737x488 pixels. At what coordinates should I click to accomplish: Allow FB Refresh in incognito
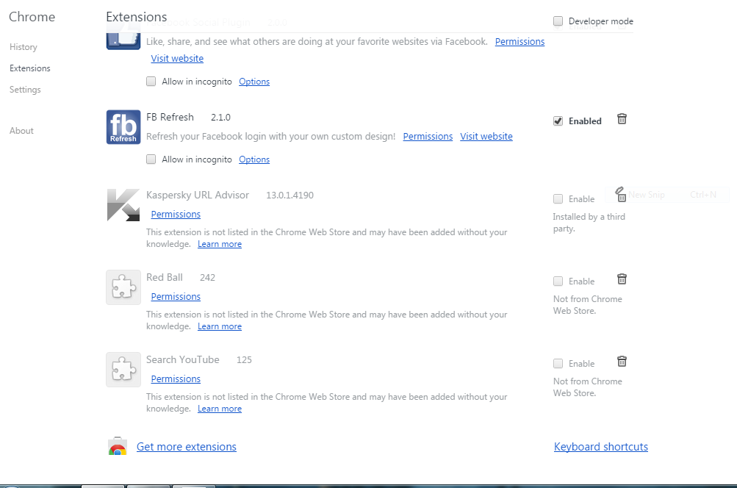[x=151, y=159]
